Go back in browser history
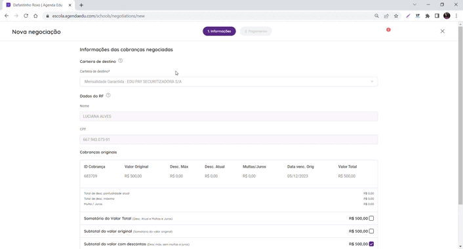This screenshot has height=249, width=463. click(x=7, y=16)
